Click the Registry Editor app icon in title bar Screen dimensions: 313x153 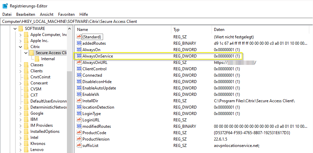click(x=5, y=6)
